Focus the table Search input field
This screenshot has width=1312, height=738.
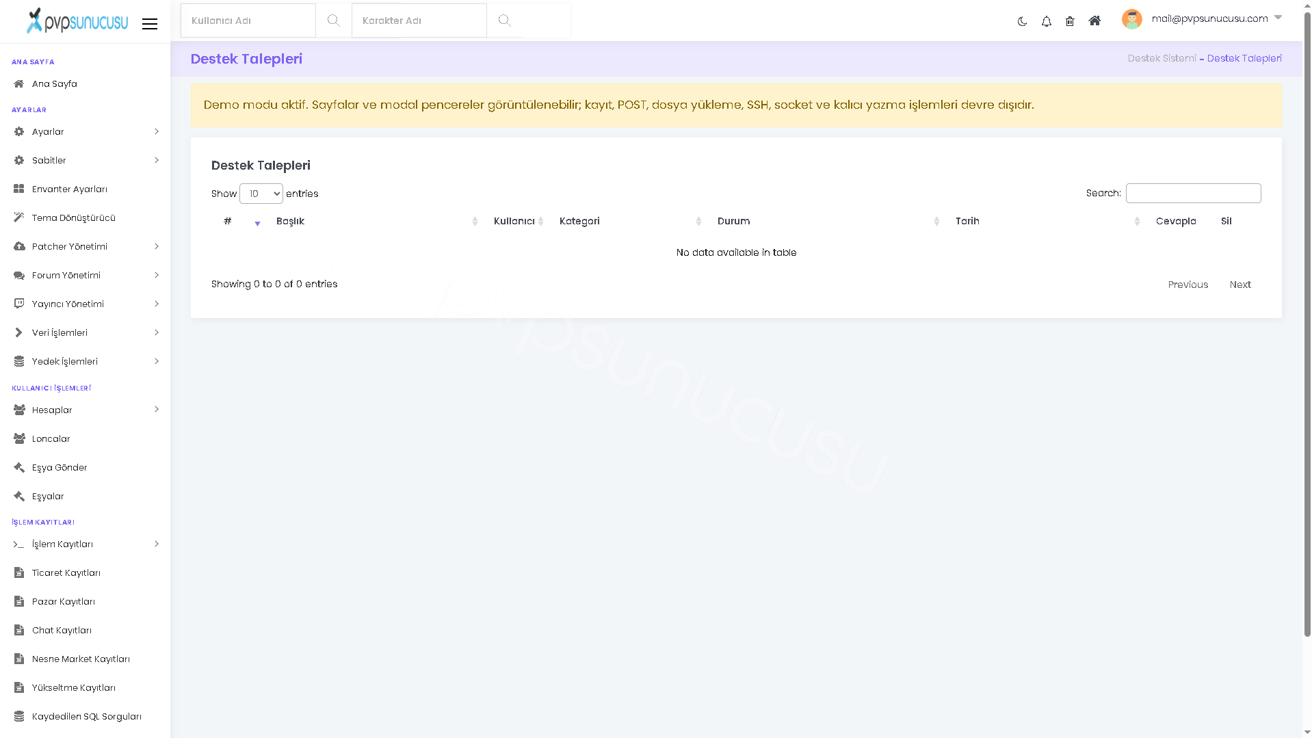(1193, 193)
